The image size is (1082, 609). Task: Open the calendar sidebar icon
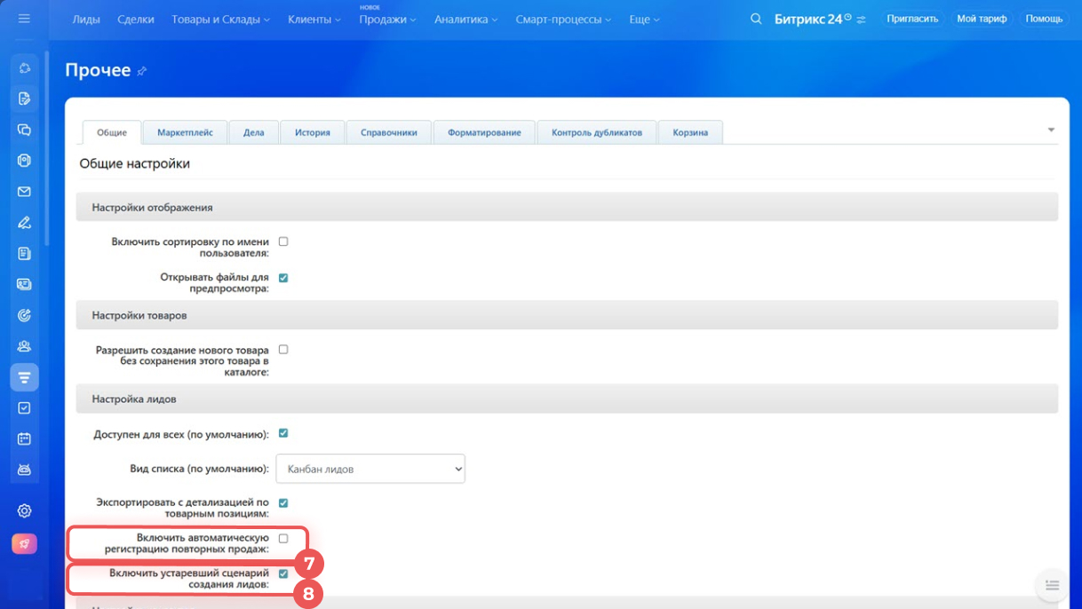(x=24, y=439)
